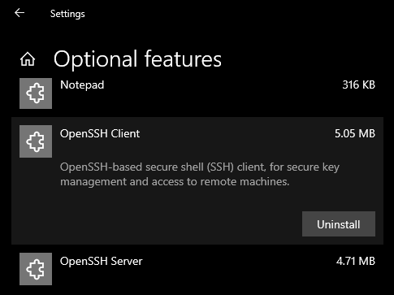Click the 5.05 MB size label
The height and width of the screenshot is (295, 394).
pyautogui.click(x=355, y=133)
